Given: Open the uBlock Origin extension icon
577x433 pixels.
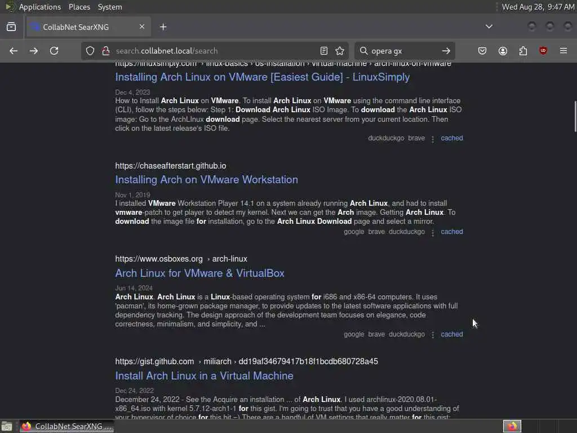Looking at the screenshot, I should pos(543,51).
